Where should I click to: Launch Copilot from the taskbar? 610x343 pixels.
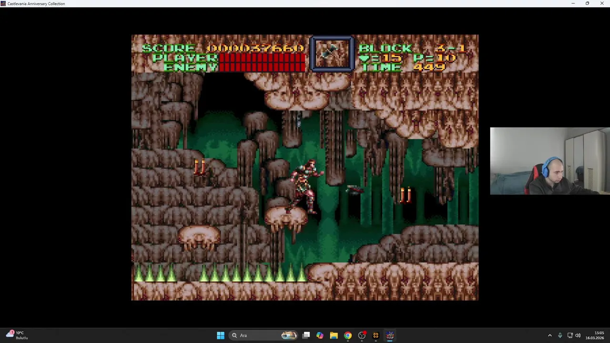(x=320, y=335)
